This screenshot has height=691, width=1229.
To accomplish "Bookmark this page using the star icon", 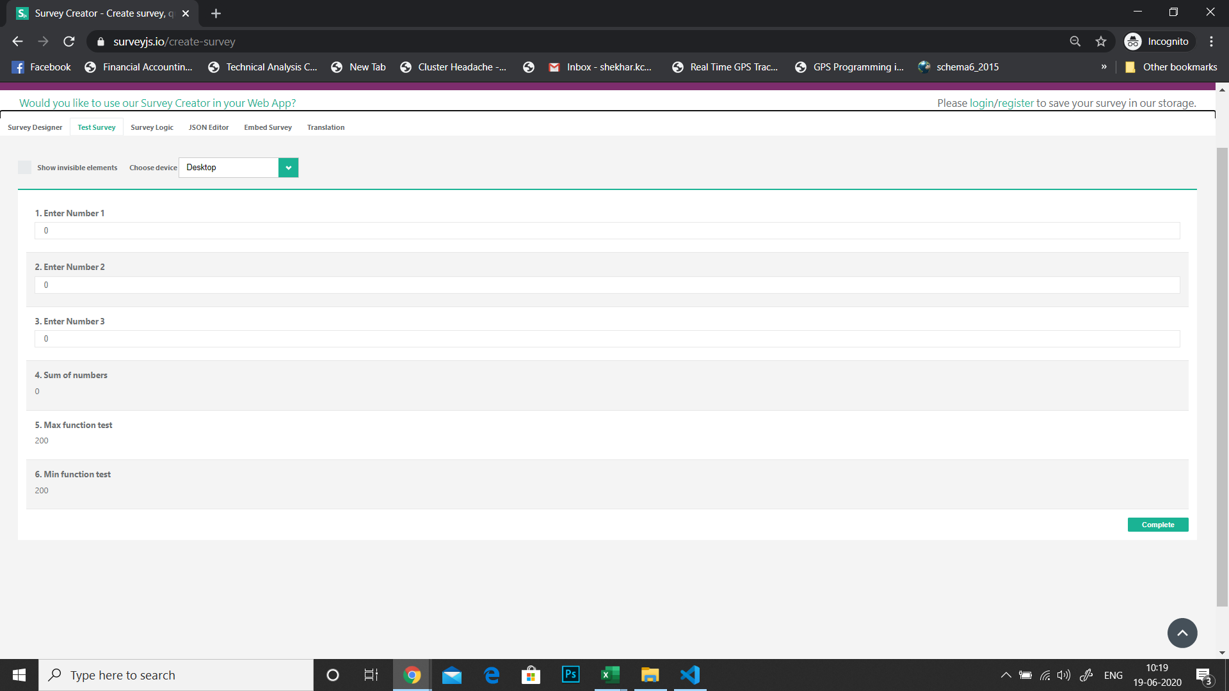I will (x=1101, y=41).
